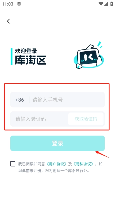Tap the 登录 login button
This screenshot has height=205, width=115.
(x=58, y=143)
